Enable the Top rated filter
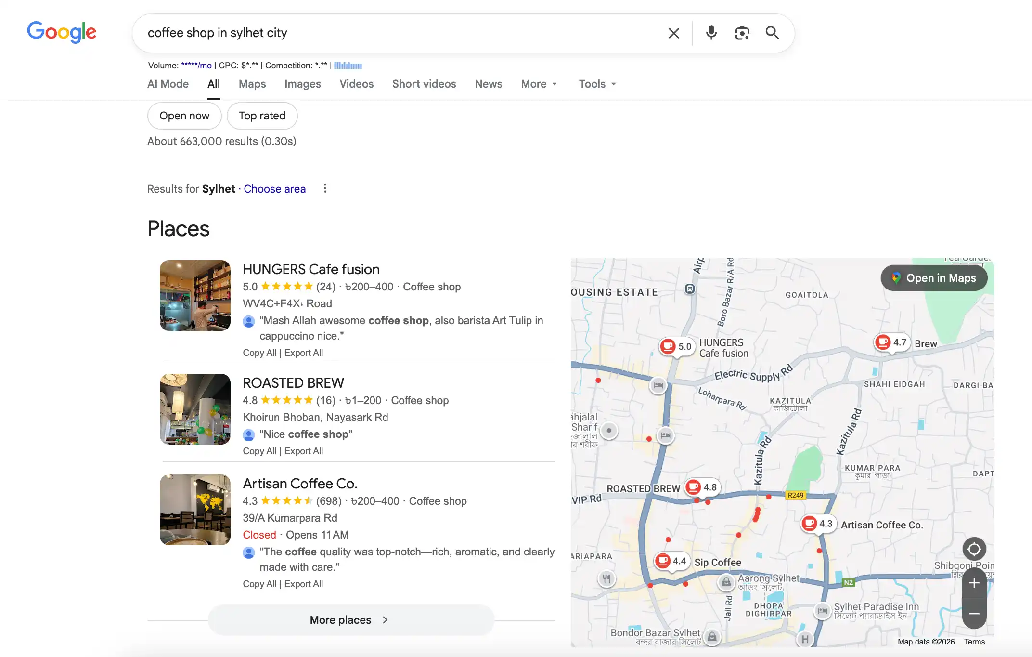 click(x=262, y=116)
